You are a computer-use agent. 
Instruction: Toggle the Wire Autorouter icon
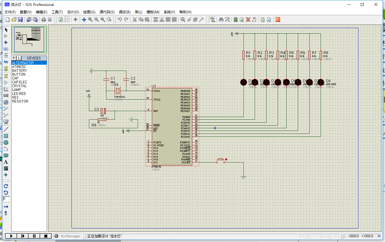(212, 20)
